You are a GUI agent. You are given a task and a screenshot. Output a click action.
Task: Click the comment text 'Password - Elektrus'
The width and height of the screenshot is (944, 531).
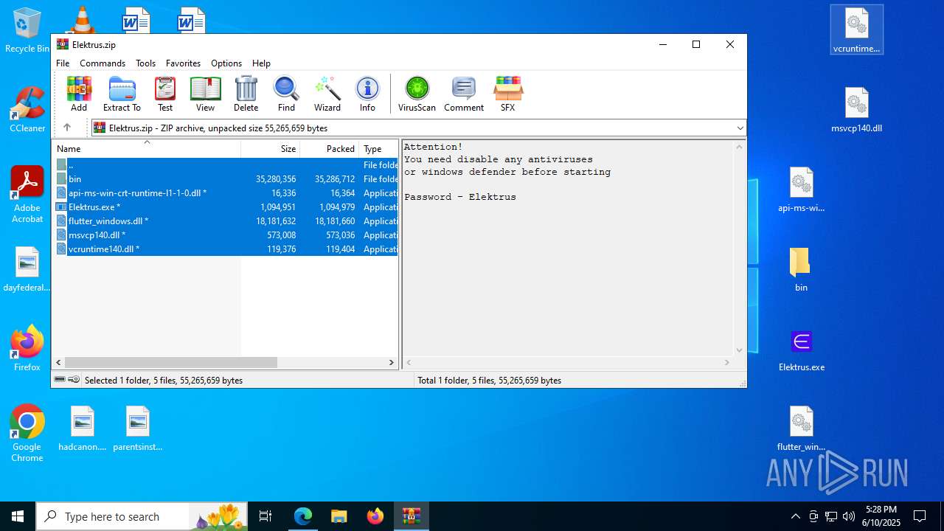(x=460, y=197)
